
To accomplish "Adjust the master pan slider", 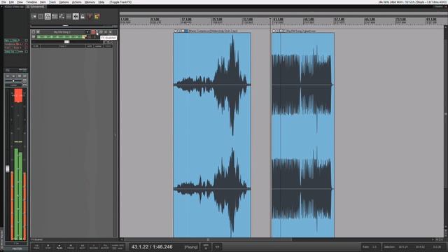I will click(x=13, y=81).
